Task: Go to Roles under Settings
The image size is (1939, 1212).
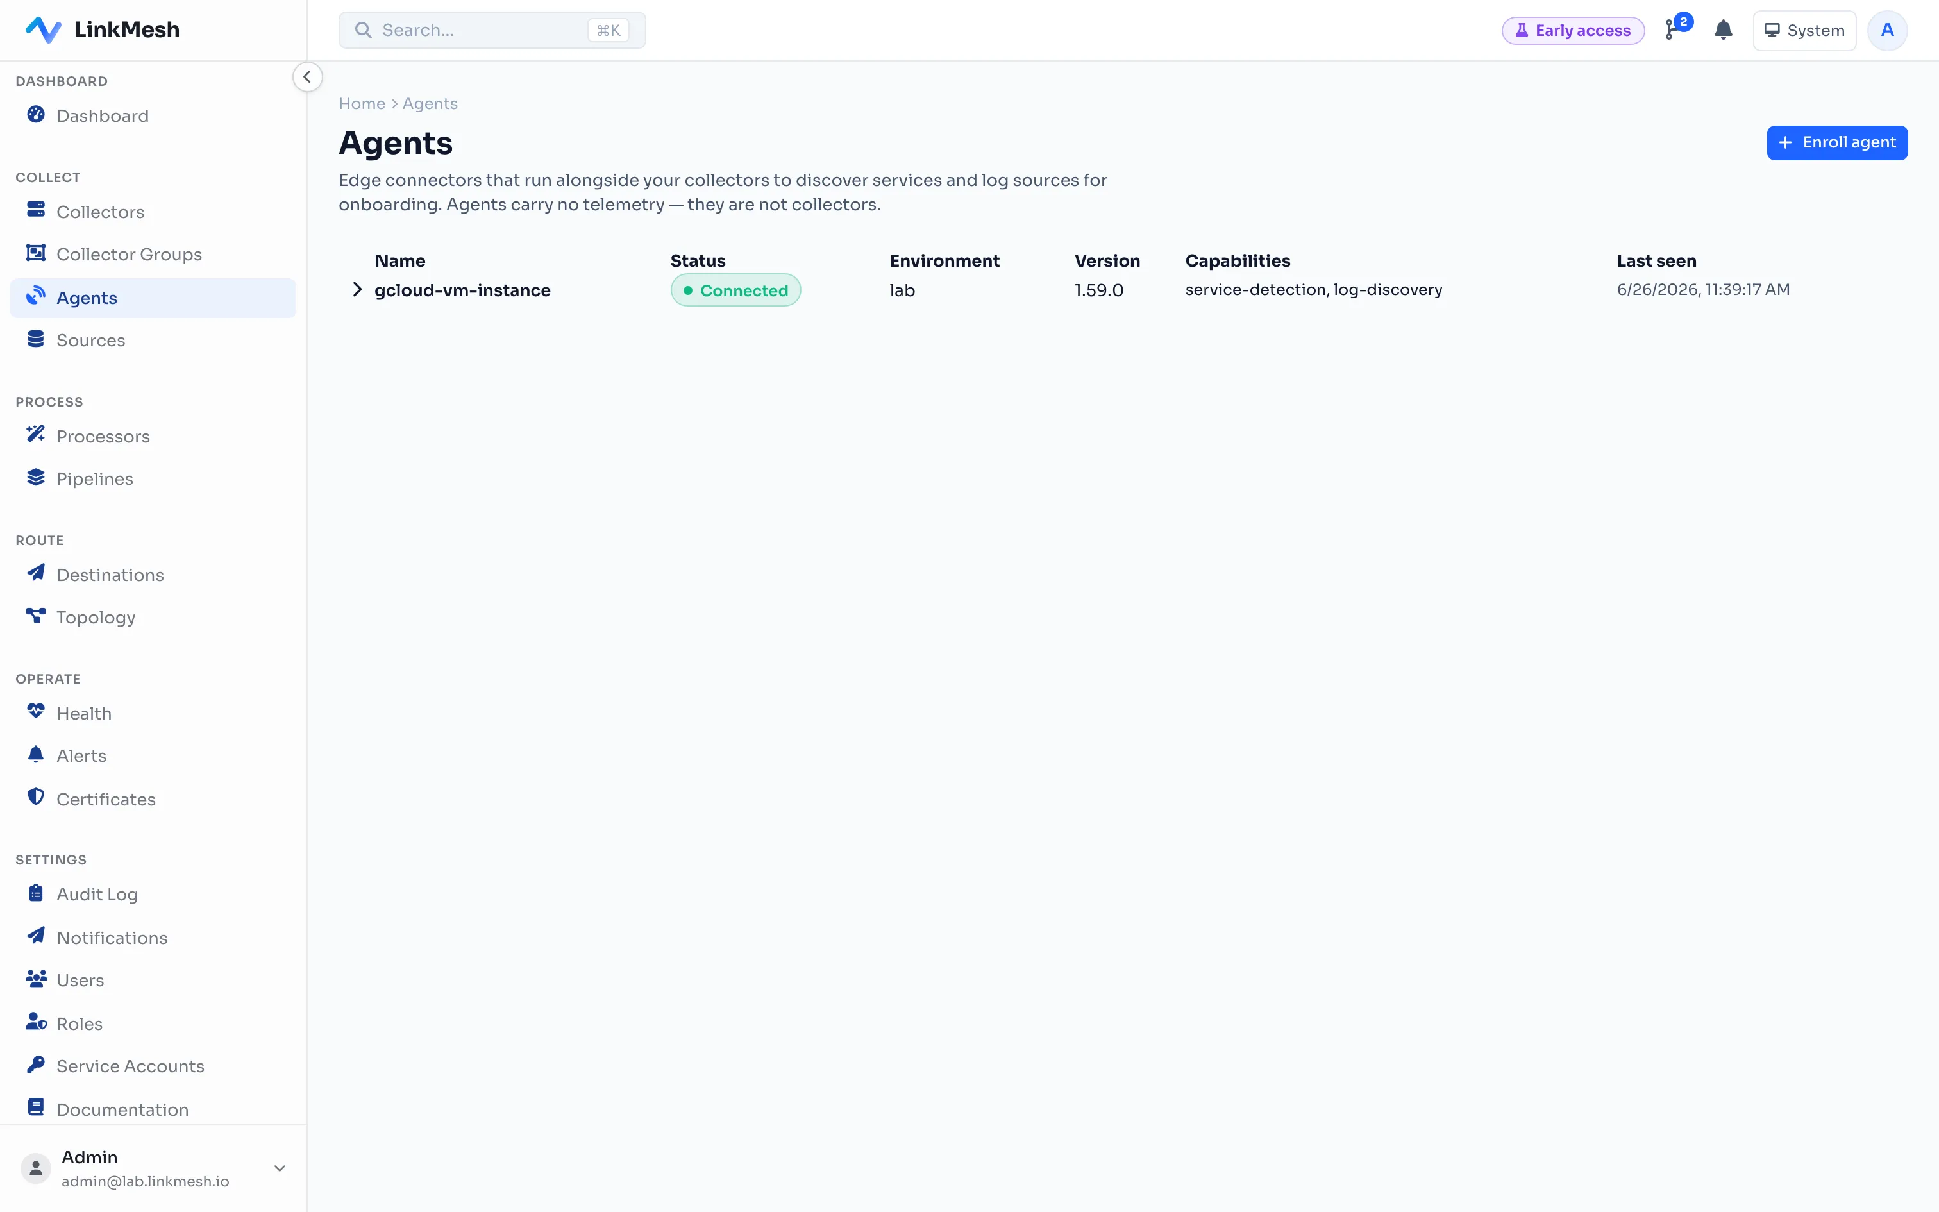Action: pyautogui.click(x=153, y=1023)
